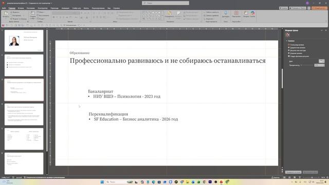Viewport: 329px width, 185px height.
Task: Click the Record (Запись) button top right
Action: [283, 8]
